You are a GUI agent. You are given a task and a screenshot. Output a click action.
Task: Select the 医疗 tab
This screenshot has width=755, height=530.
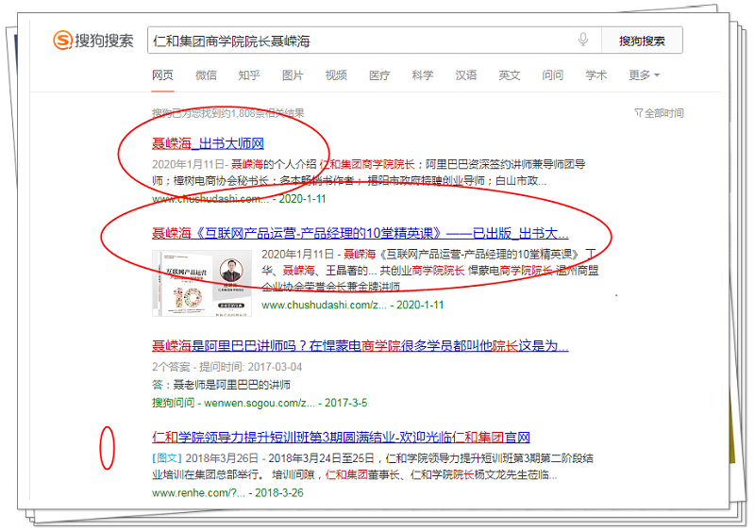pyautogui.click(x=379, y=75)
